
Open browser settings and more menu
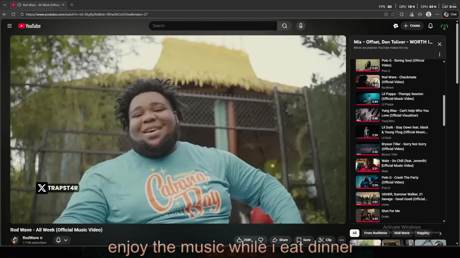click(x=437, y=14)
